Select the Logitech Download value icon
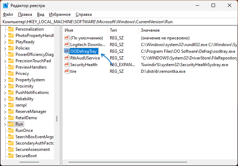The height and width of the screenshot is (166, 238). click(66, 45)
